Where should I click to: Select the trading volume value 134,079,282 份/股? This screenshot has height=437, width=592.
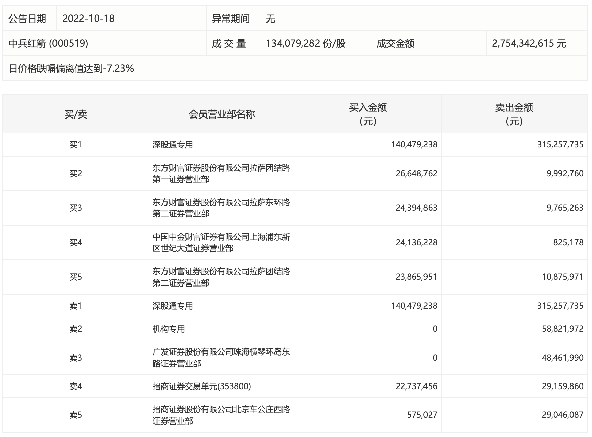[x=305, y=43]
